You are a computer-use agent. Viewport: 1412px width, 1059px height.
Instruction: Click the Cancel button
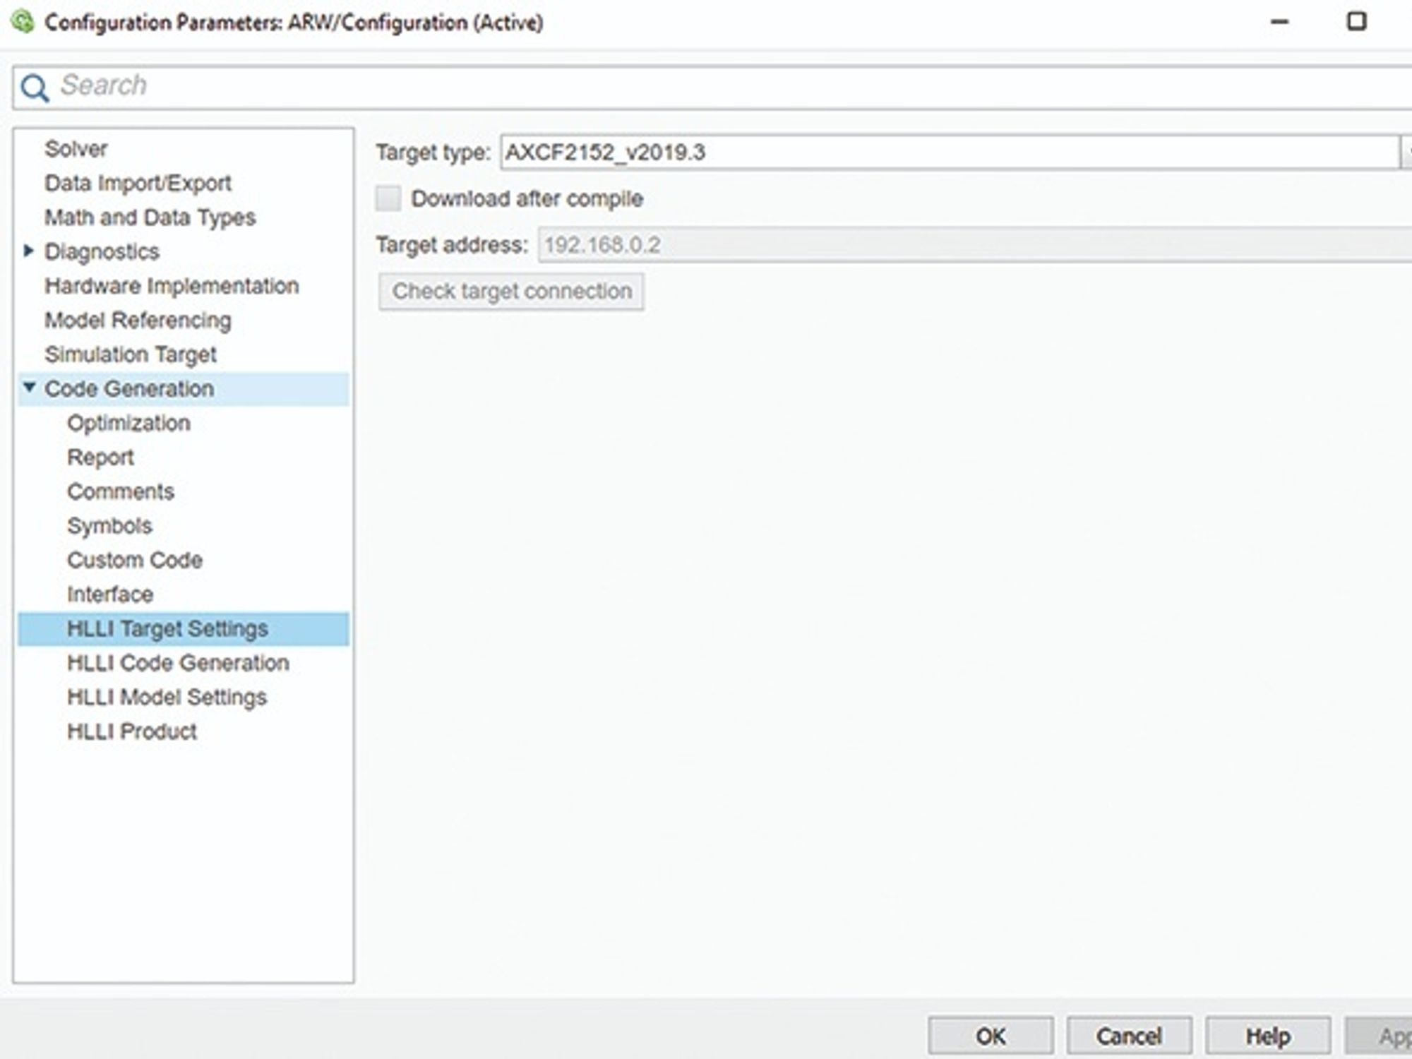(1129, 1036)
